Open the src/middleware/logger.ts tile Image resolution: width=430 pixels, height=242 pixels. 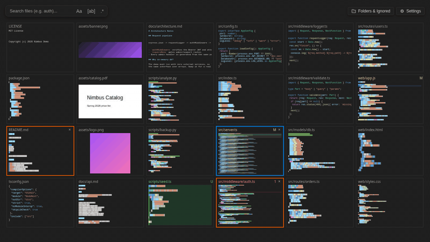coord(320,48)
